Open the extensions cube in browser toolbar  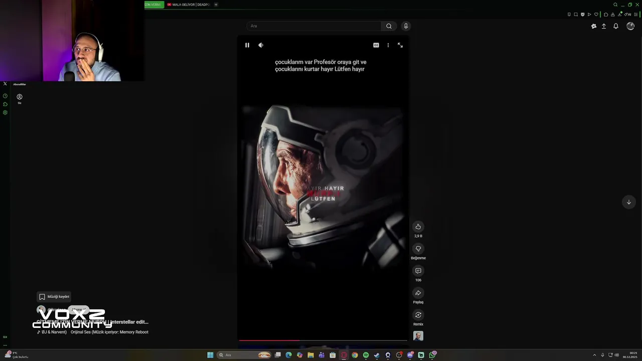pos(606,14)
